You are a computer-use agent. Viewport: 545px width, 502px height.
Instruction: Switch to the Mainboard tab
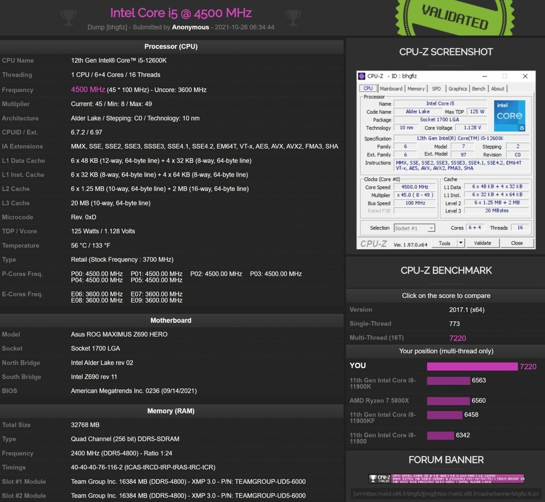(391, 88)
